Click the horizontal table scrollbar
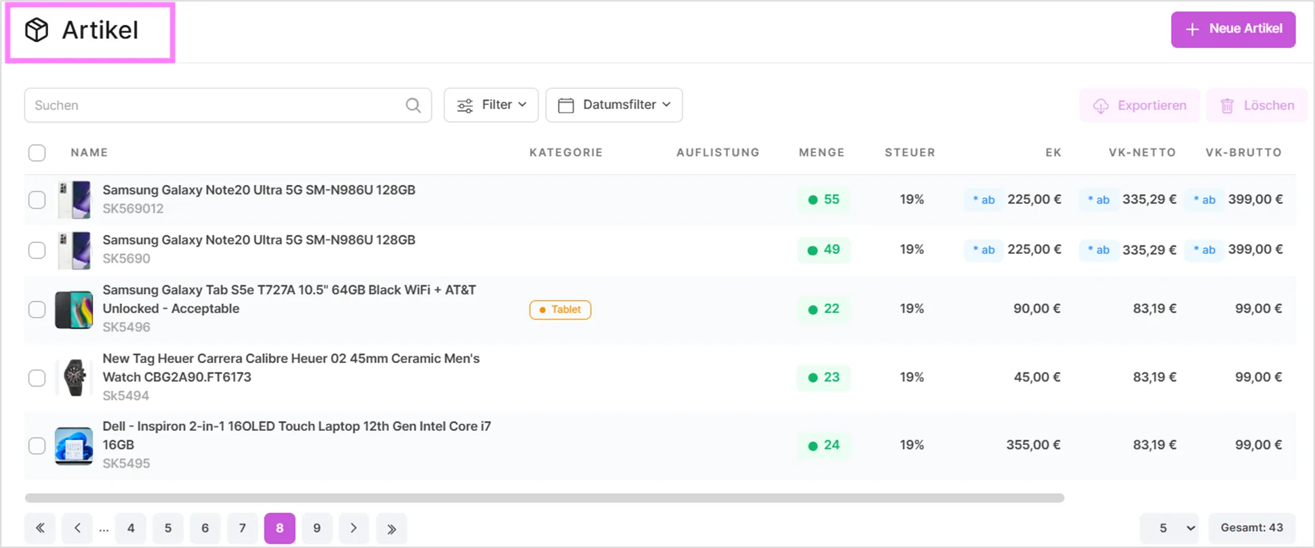This screenshot has height=548, width=1315. [x=544, y=498]
